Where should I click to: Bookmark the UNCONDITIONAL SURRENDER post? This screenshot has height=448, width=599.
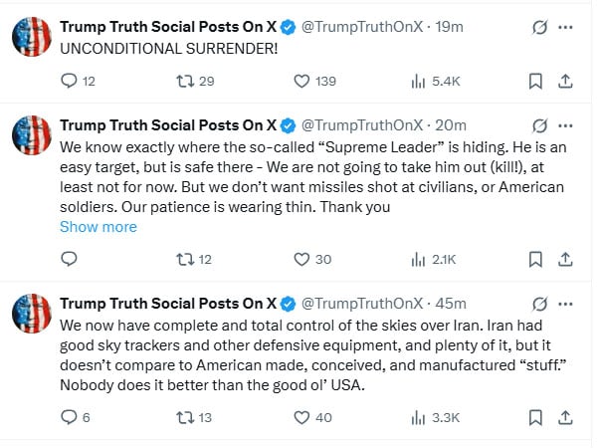(534, 82)
